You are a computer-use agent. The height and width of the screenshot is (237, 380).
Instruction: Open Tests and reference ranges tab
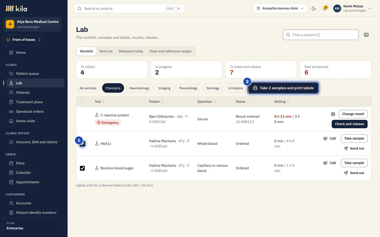pyautogui.click(x=170, y=51)
